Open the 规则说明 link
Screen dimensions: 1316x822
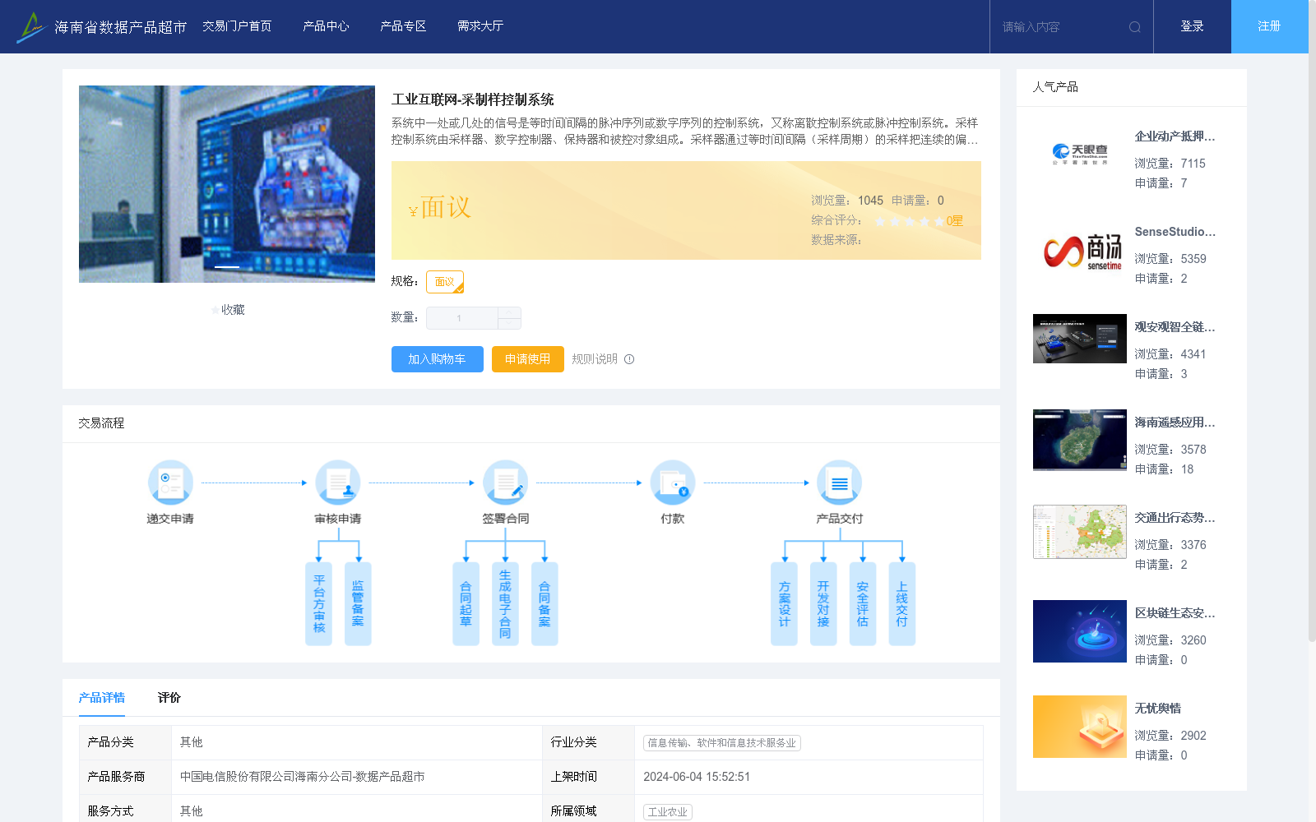coord(595,359)
